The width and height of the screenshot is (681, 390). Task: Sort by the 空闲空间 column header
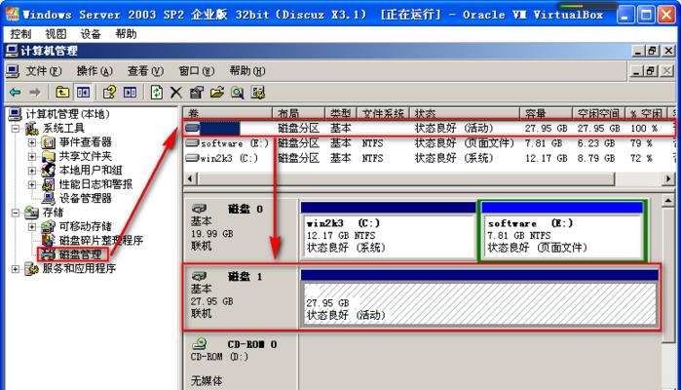[598, 113]
